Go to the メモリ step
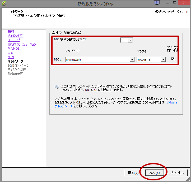 coord(11,57)
